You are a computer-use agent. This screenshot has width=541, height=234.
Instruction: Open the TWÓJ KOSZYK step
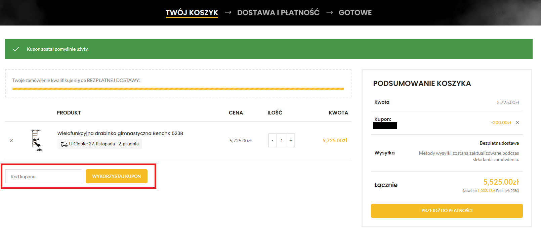[192, 12]
